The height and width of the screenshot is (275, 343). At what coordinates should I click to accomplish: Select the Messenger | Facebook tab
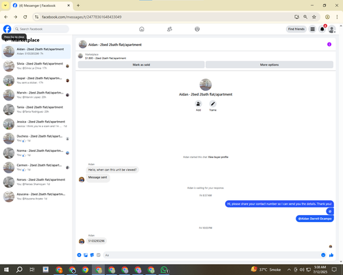point(42,5)
